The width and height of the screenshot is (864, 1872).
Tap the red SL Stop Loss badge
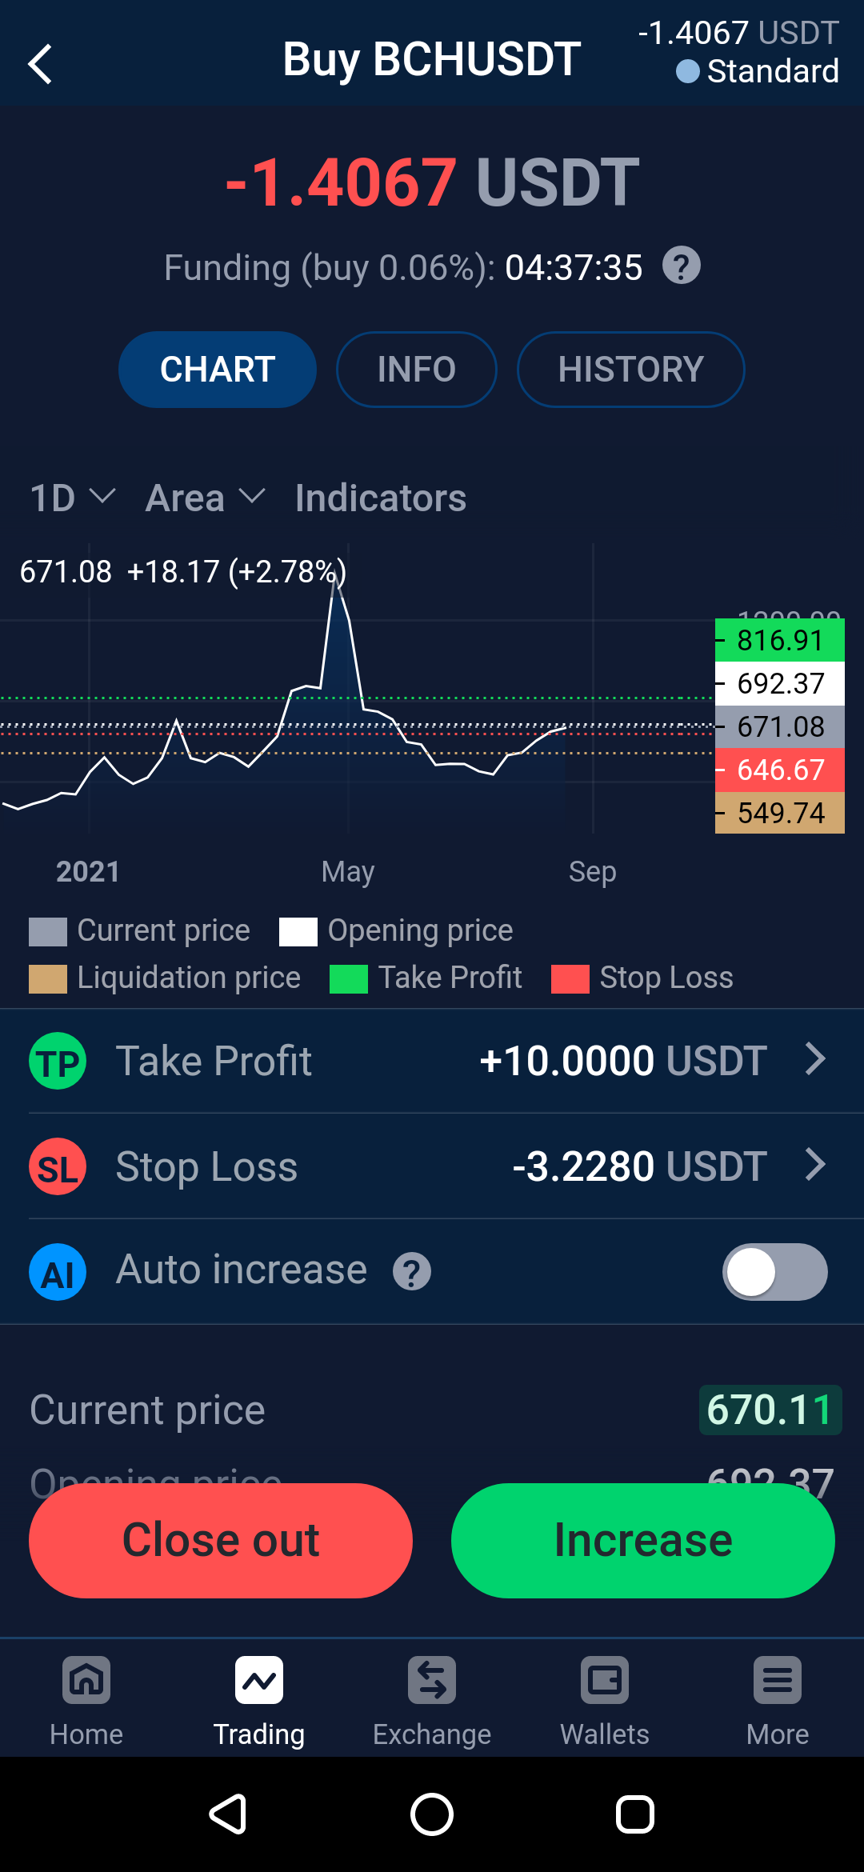[x=58, y=1166]
